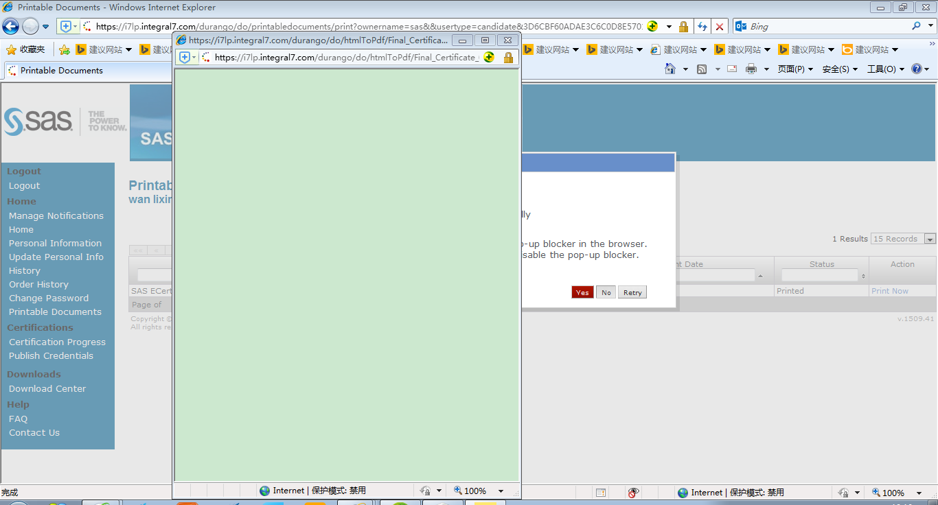Click the padlock security icon in main address bar

point(683,27)
